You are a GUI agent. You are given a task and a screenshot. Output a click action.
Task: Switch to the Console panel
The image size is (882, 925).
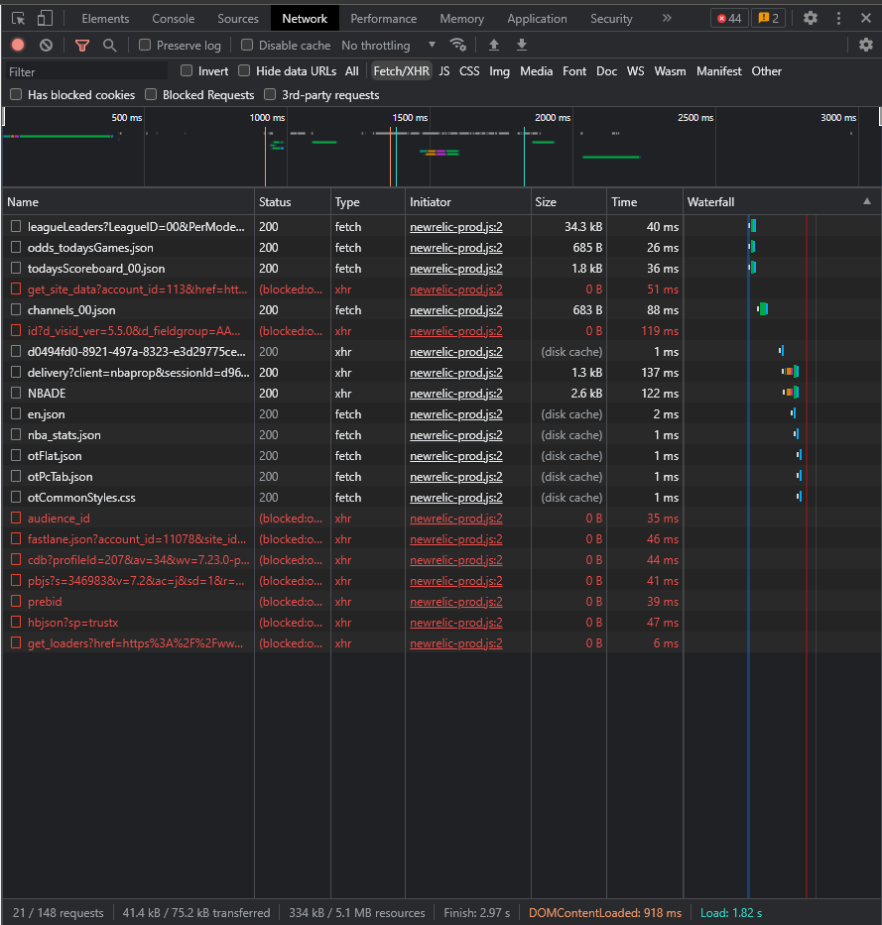coord(173,18)
